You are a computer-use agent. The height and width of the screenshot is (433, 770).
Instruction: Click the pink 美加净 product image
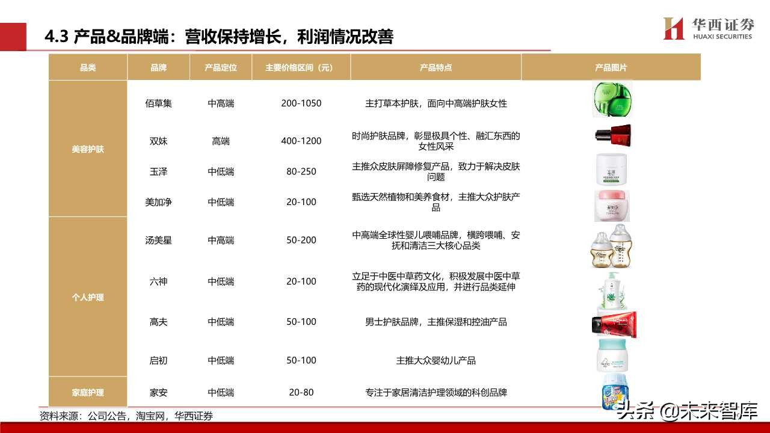(x=612, y=204)
